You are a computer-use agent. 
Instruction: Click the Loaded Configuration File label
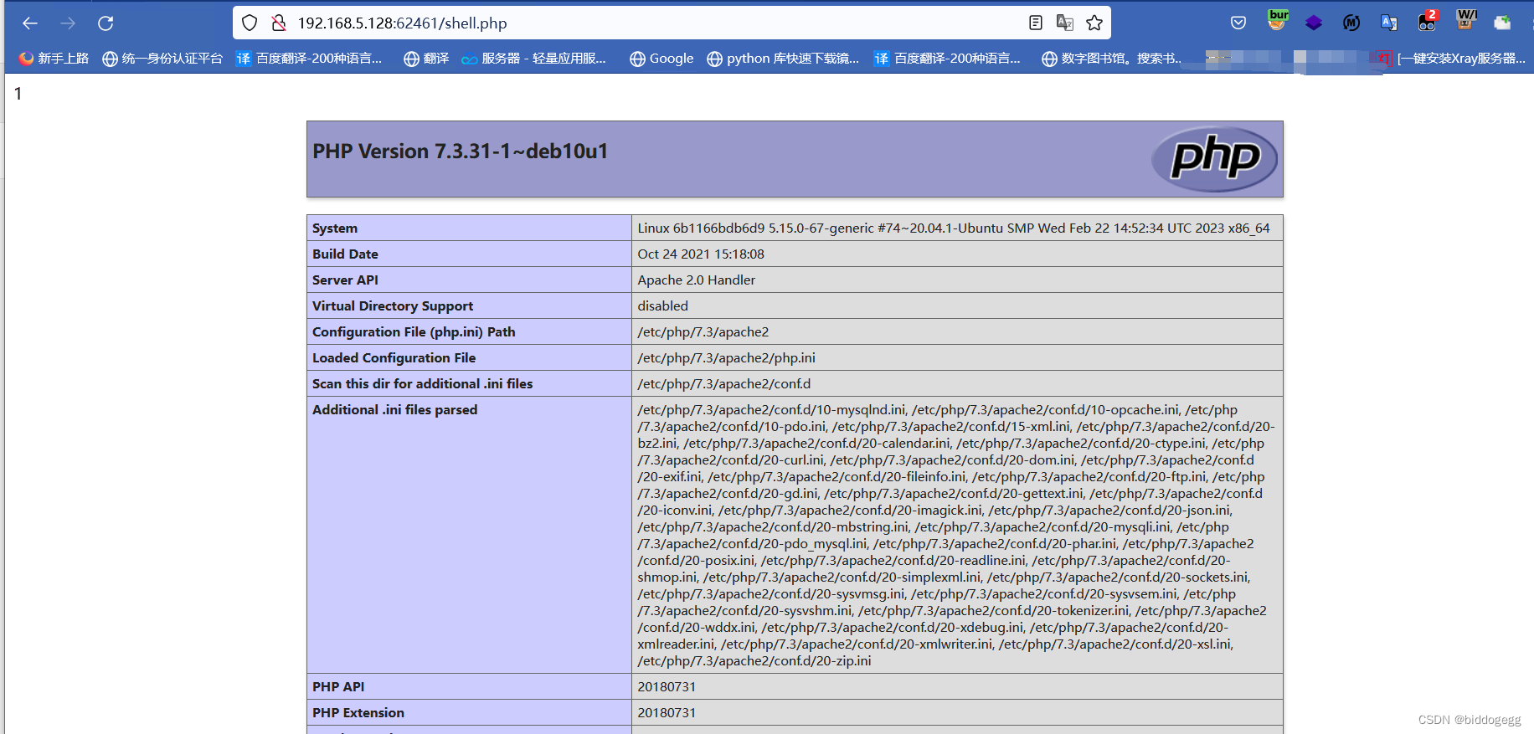coord(394,358)
